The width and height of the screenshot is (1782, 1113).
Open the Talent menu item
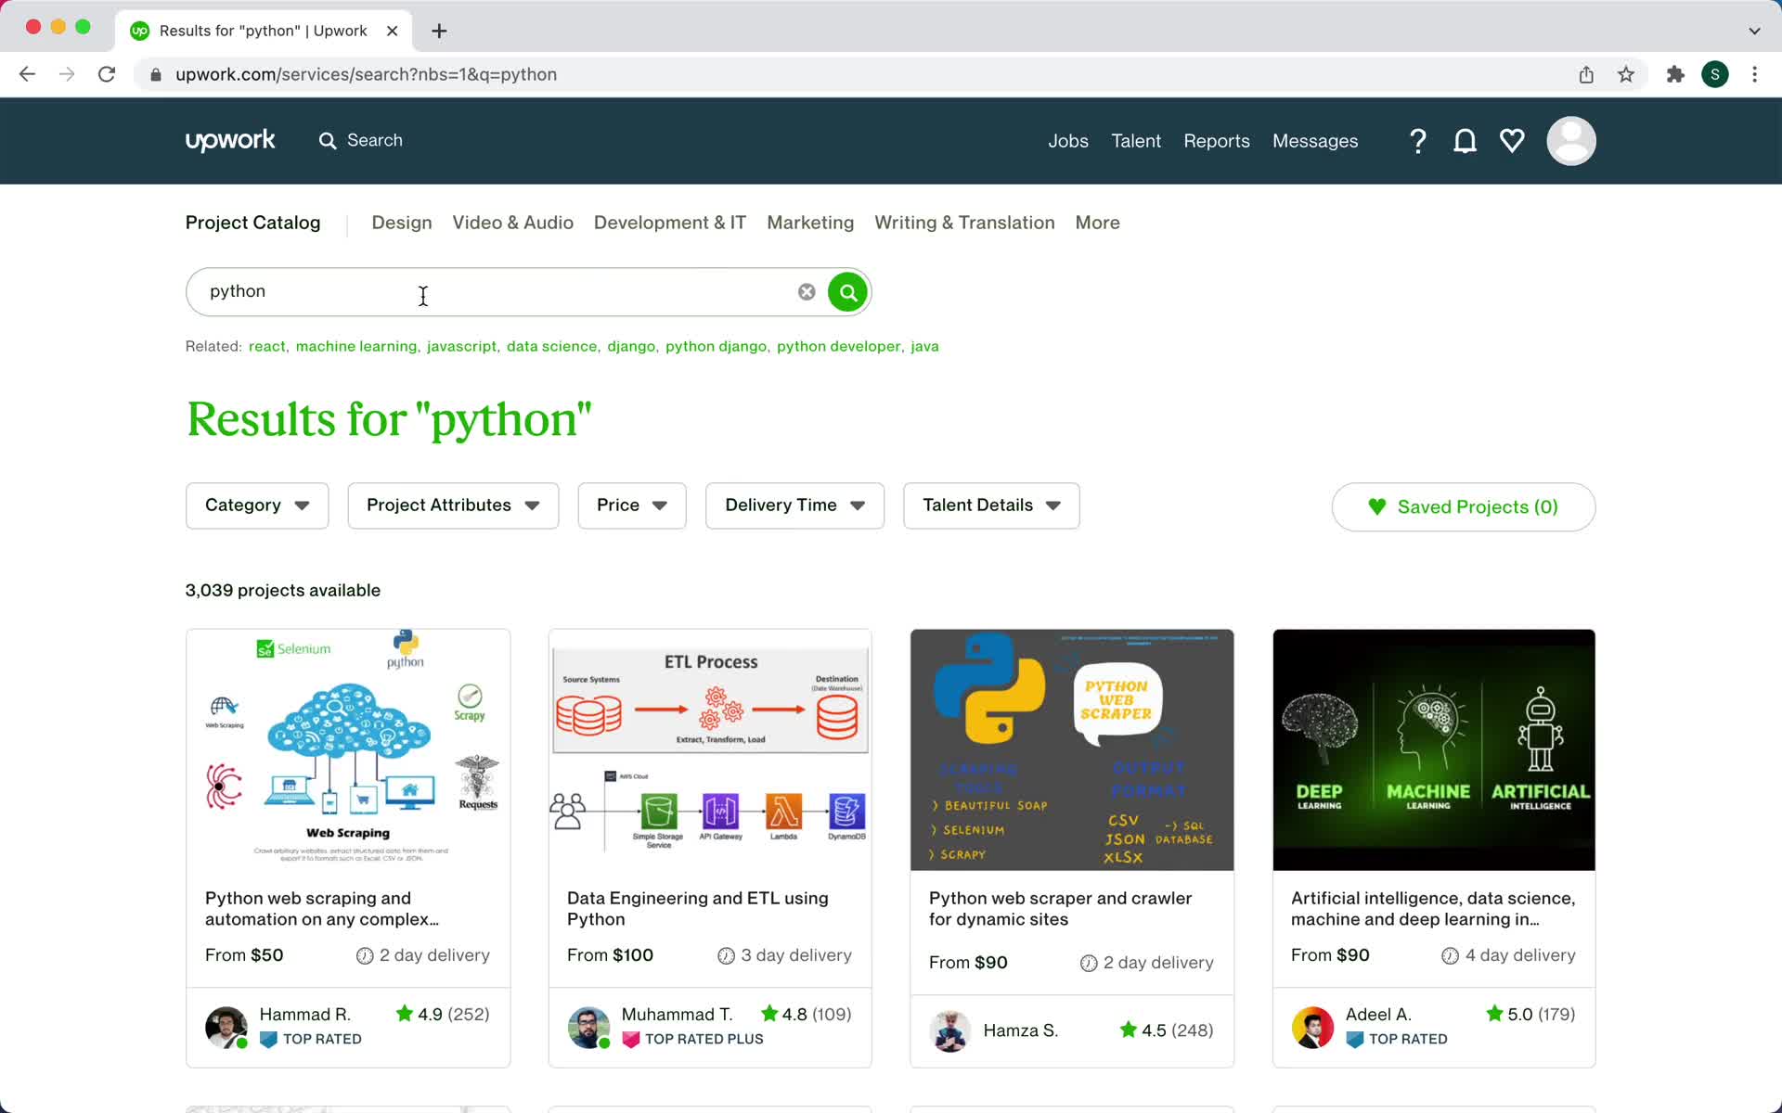(x=1136, y=141)
